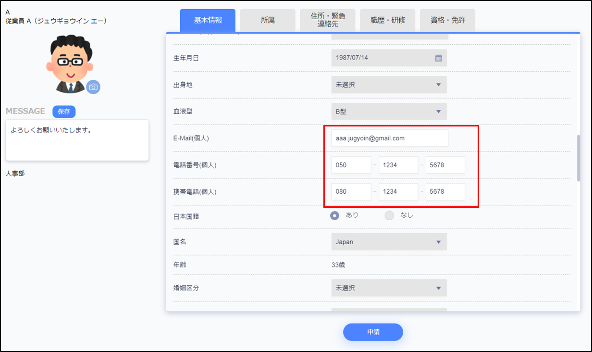Click the camera icon on profile photo
Viewport: 592px width, 352px height.
click(93, 87)
